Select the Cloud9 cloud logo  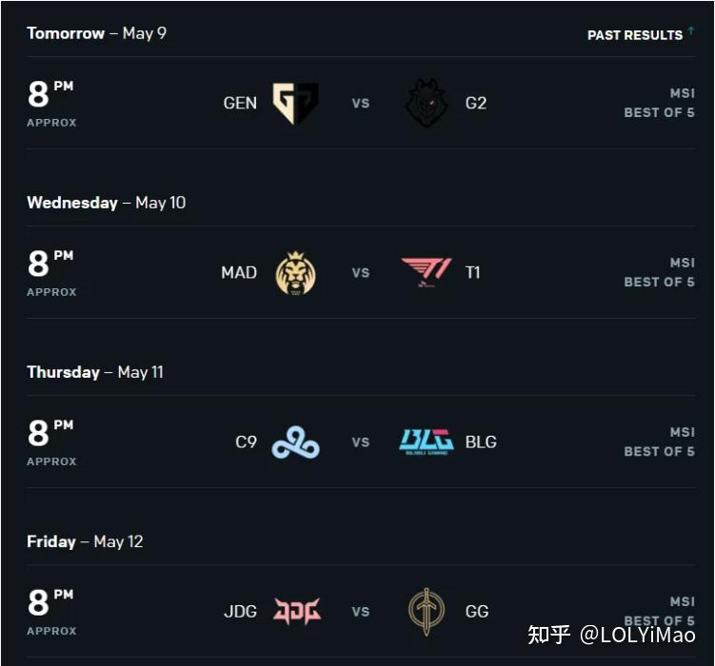click(295, 442)
